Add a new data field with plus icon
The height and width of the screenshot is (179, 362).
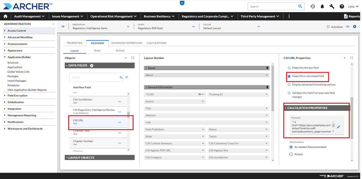pyautogui.click(x=92, y=66)
